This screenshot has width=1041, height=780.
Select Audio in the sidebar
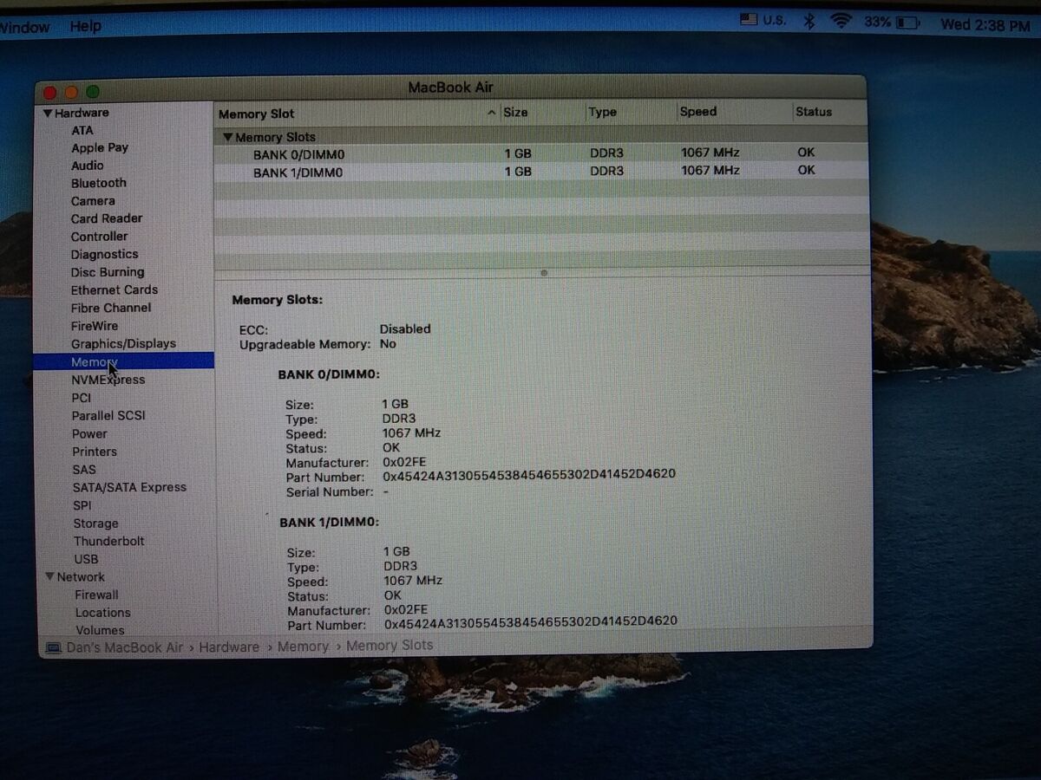88,166
